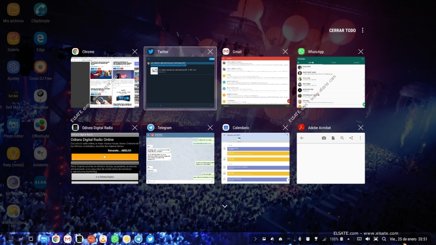Screen dimensions: 436x245
Task: Open the ALSA desktop icon
Action: [x=41, y=186]
